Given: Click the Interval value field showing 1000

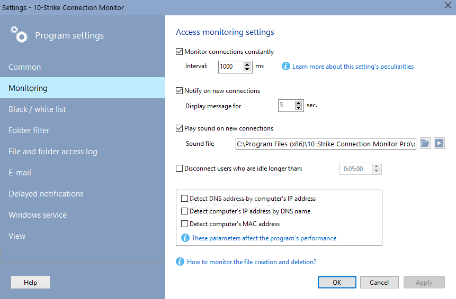Looking at the screenshot, I should point(231,67).
